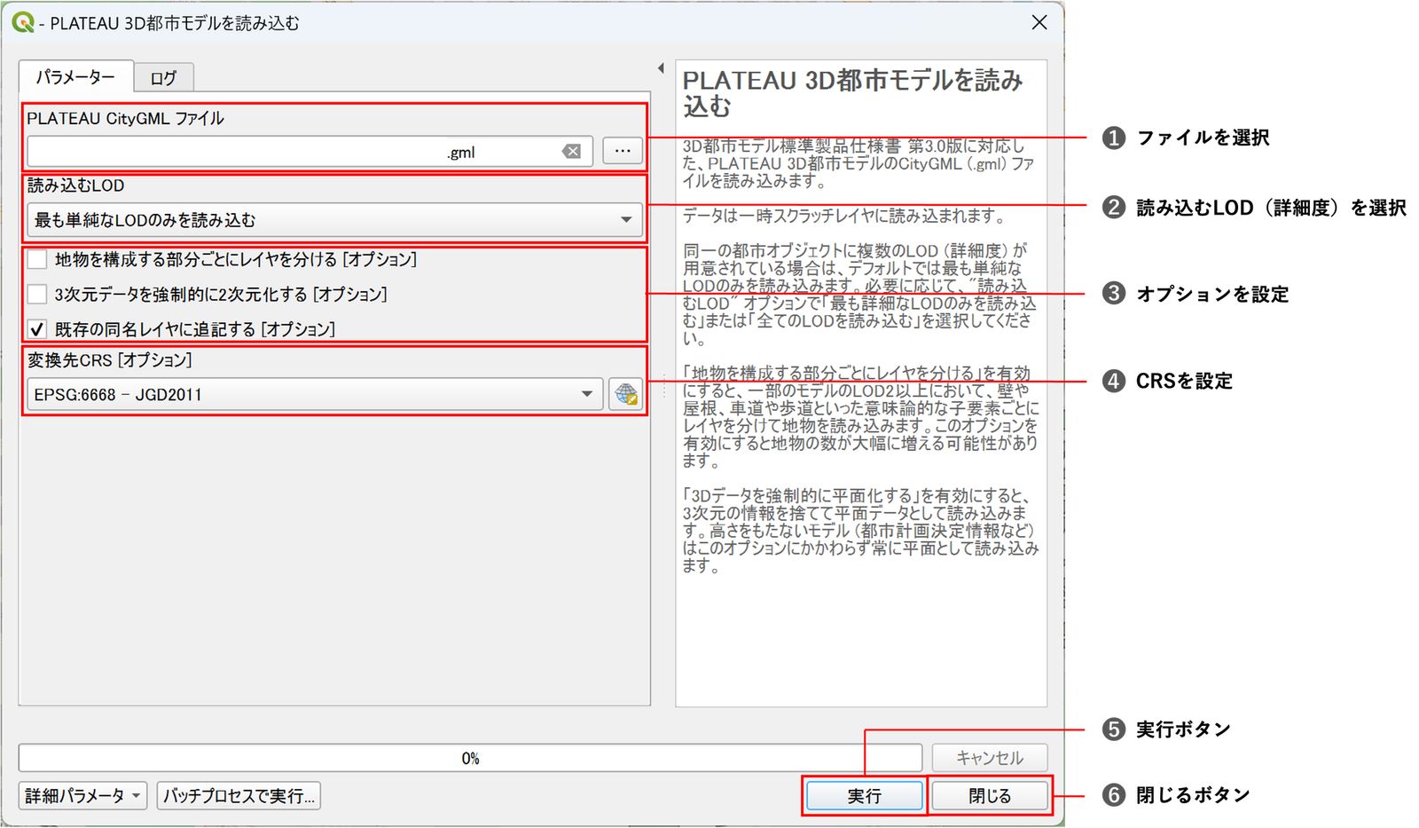Click the '変換先CRS [オプション]' label
The image size is (1419, 828).
(109, 359)
